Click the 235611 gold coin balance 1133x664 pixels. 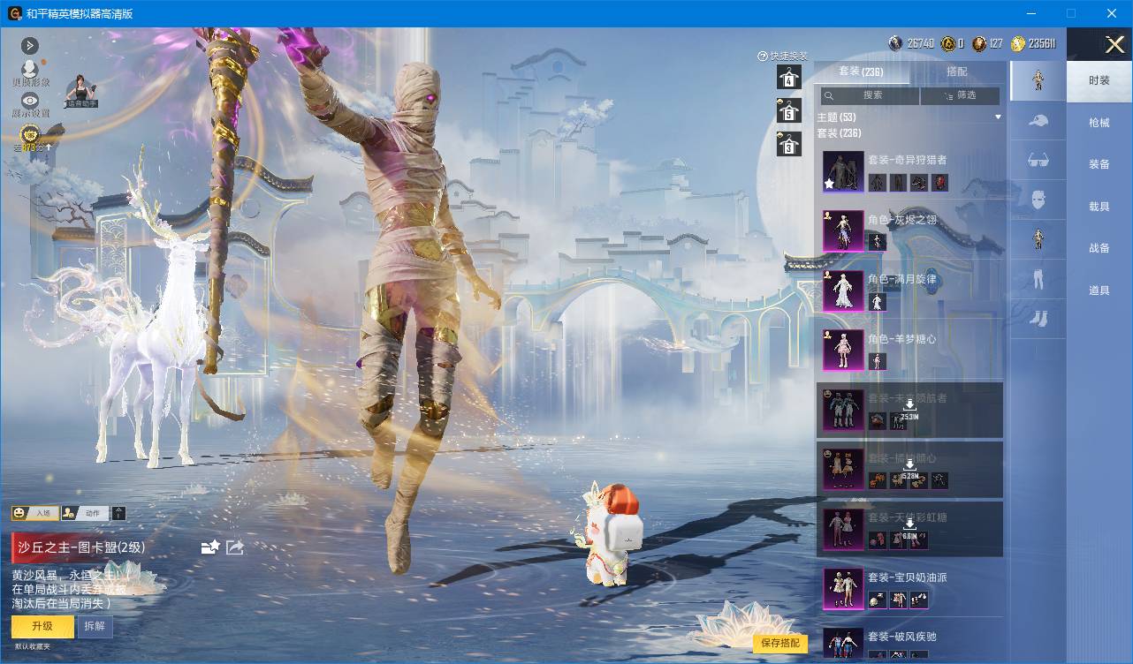pyautogui.click(x=1035, y=43)
